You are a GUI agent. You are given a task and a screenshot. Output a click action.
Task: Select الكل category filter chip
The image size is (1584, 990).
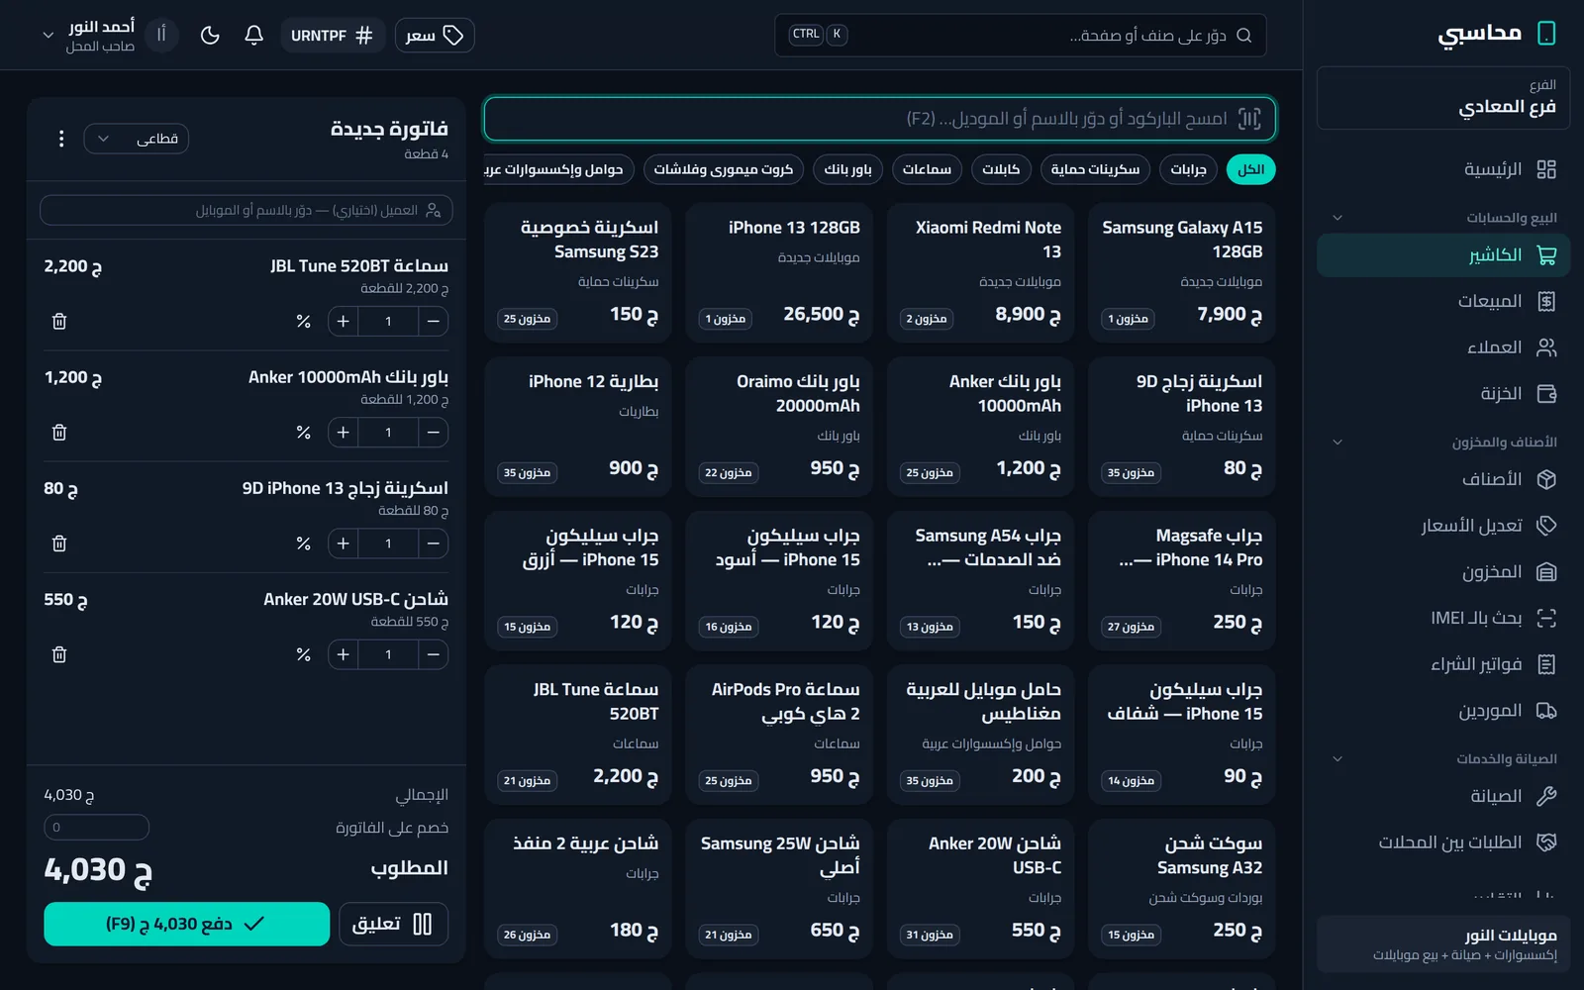[x=1250, y=169]
